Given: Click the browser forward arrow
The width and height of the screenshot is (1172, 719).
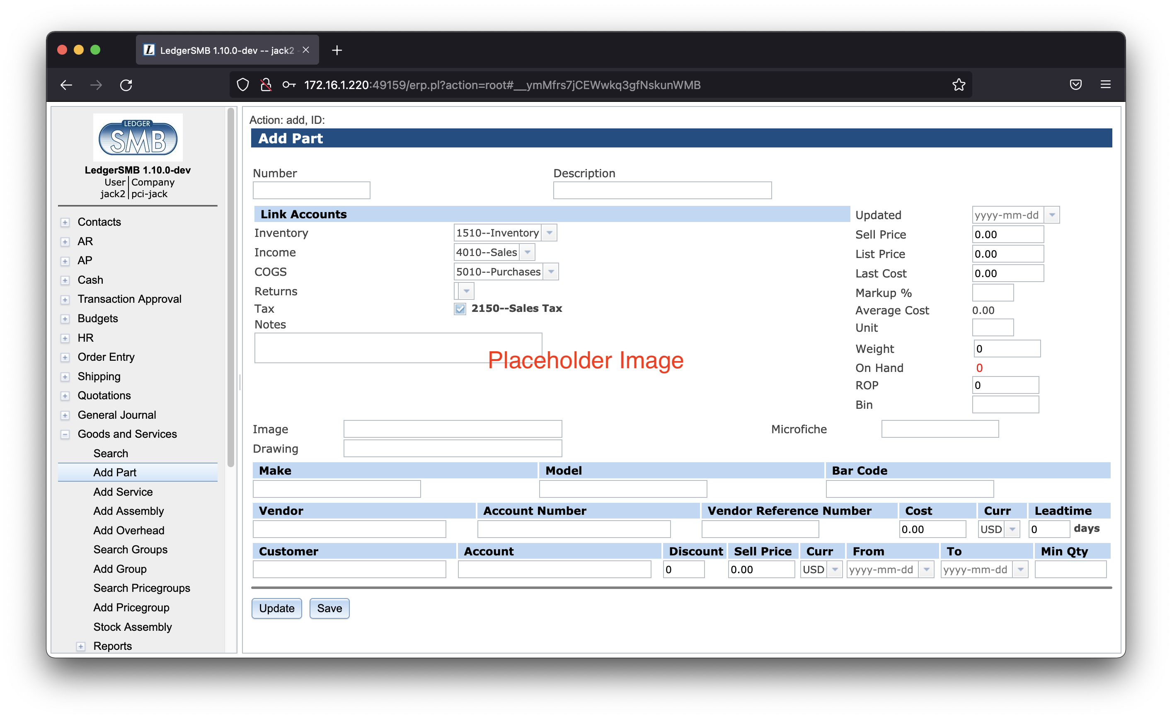Looking at the screenshot, I should coord(96,85).
